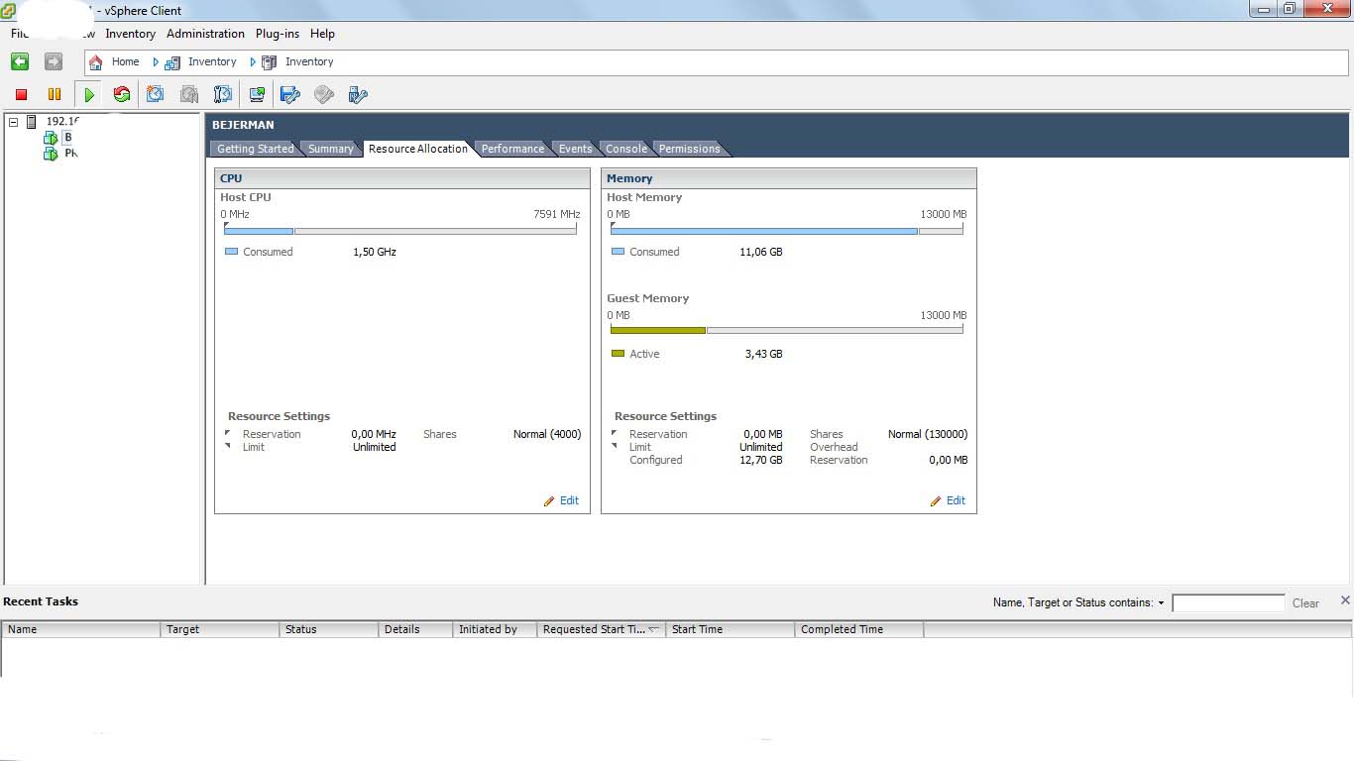This screenshot has height=761, width=1354.
Task: Sort by Requested Start Time column header
Action: (x=602, y=629)
